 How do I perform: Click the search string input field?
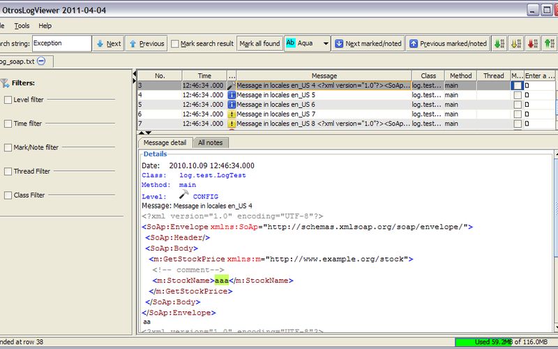(61, 43)
